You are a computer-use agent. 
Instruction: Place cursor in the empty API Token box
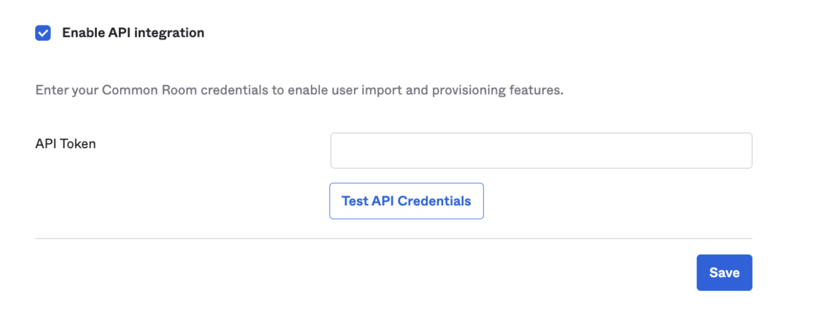tap(541, 151)
